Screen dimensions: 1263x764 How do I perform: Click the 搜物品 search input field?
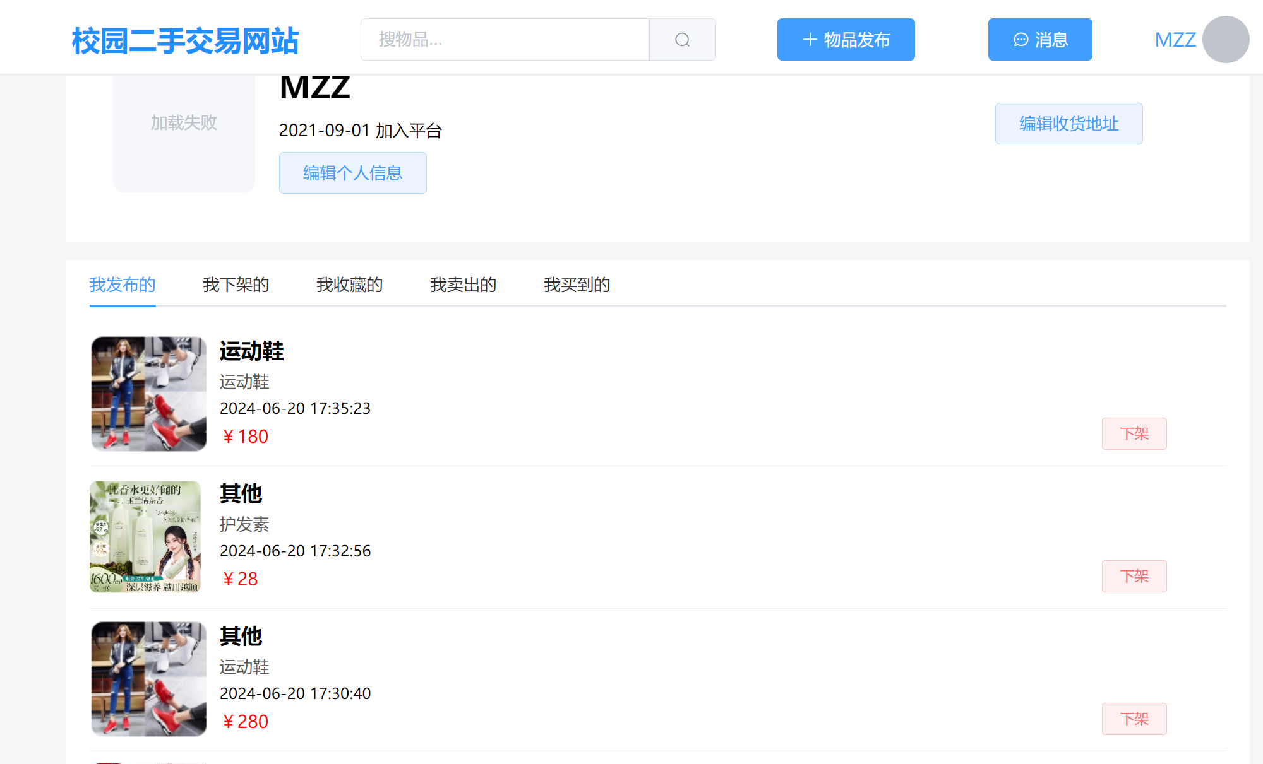[x=505, y=39]
